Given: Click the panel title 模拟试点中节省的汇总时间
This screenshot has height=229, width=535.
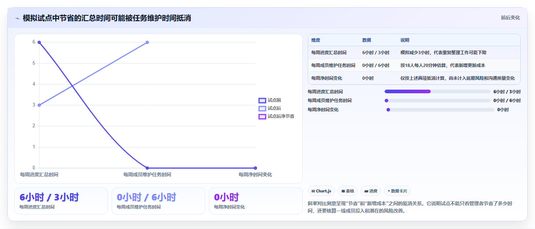Looking at the screenshot, I should coord(107,18).
